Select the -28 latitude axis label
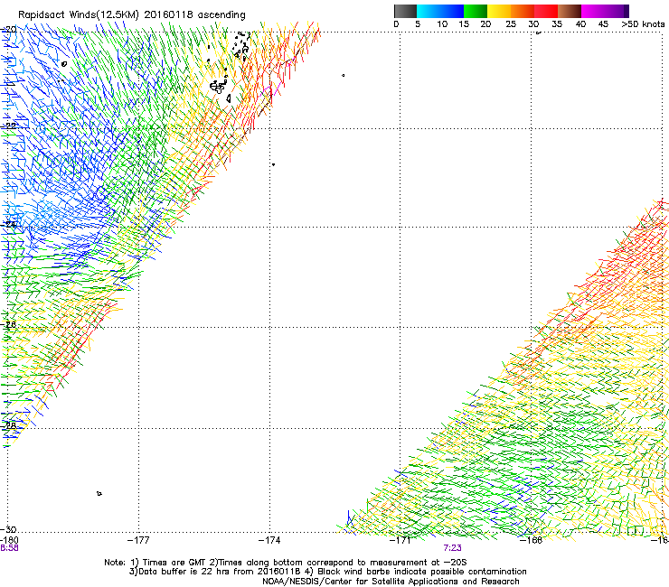Screen dimensions: 669x587 pos(8,425)
